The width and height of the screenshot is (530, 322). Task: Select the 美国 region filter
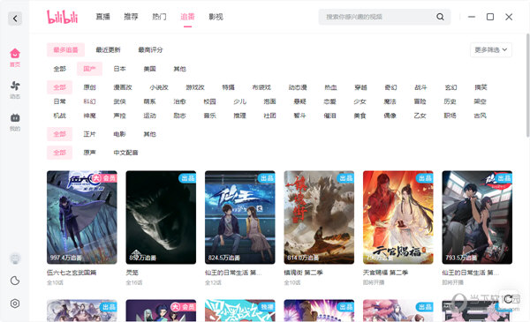click(150, 69)
